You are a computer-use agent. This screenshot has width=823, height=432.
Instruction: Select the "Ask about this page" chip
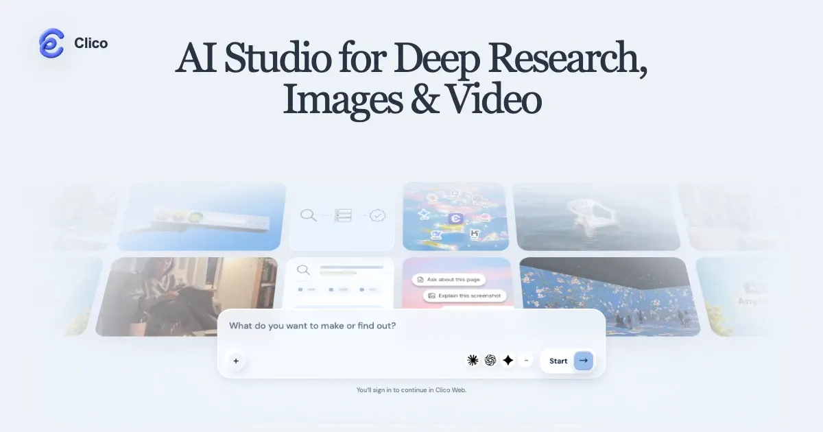(449, 280)
